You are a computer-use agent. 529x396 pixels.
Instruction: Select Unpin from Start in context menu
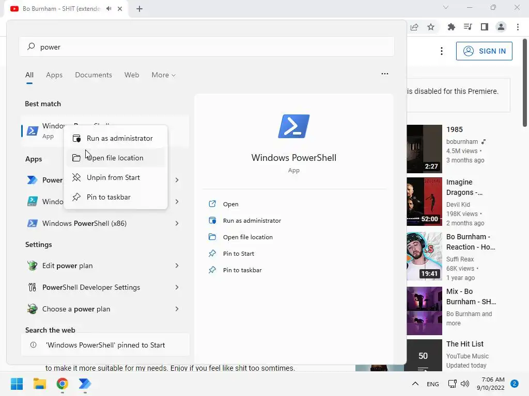116,177
